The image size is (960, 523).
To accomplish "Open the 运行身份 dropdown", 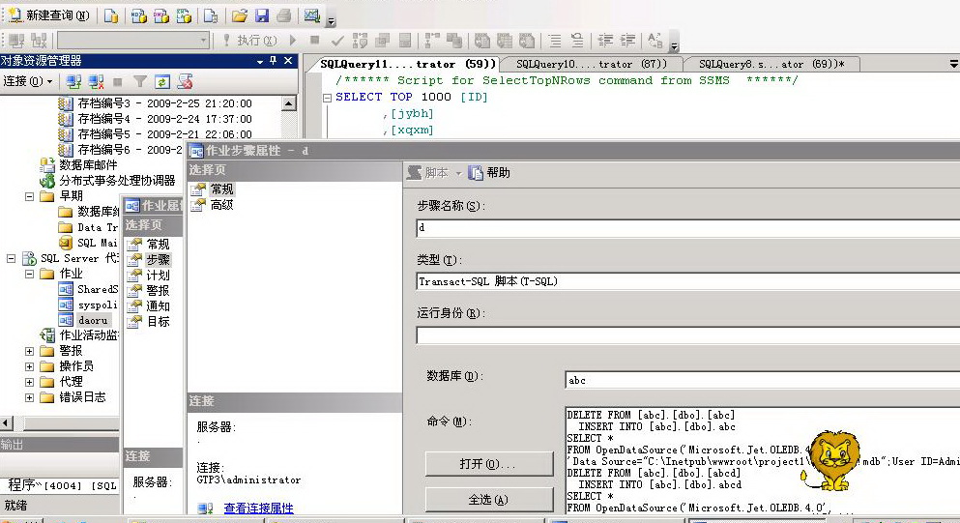I will 687,335.
